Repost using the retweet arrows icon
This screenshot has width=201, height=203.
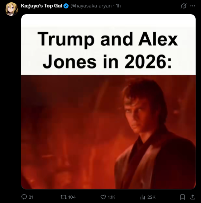point(64,197)
